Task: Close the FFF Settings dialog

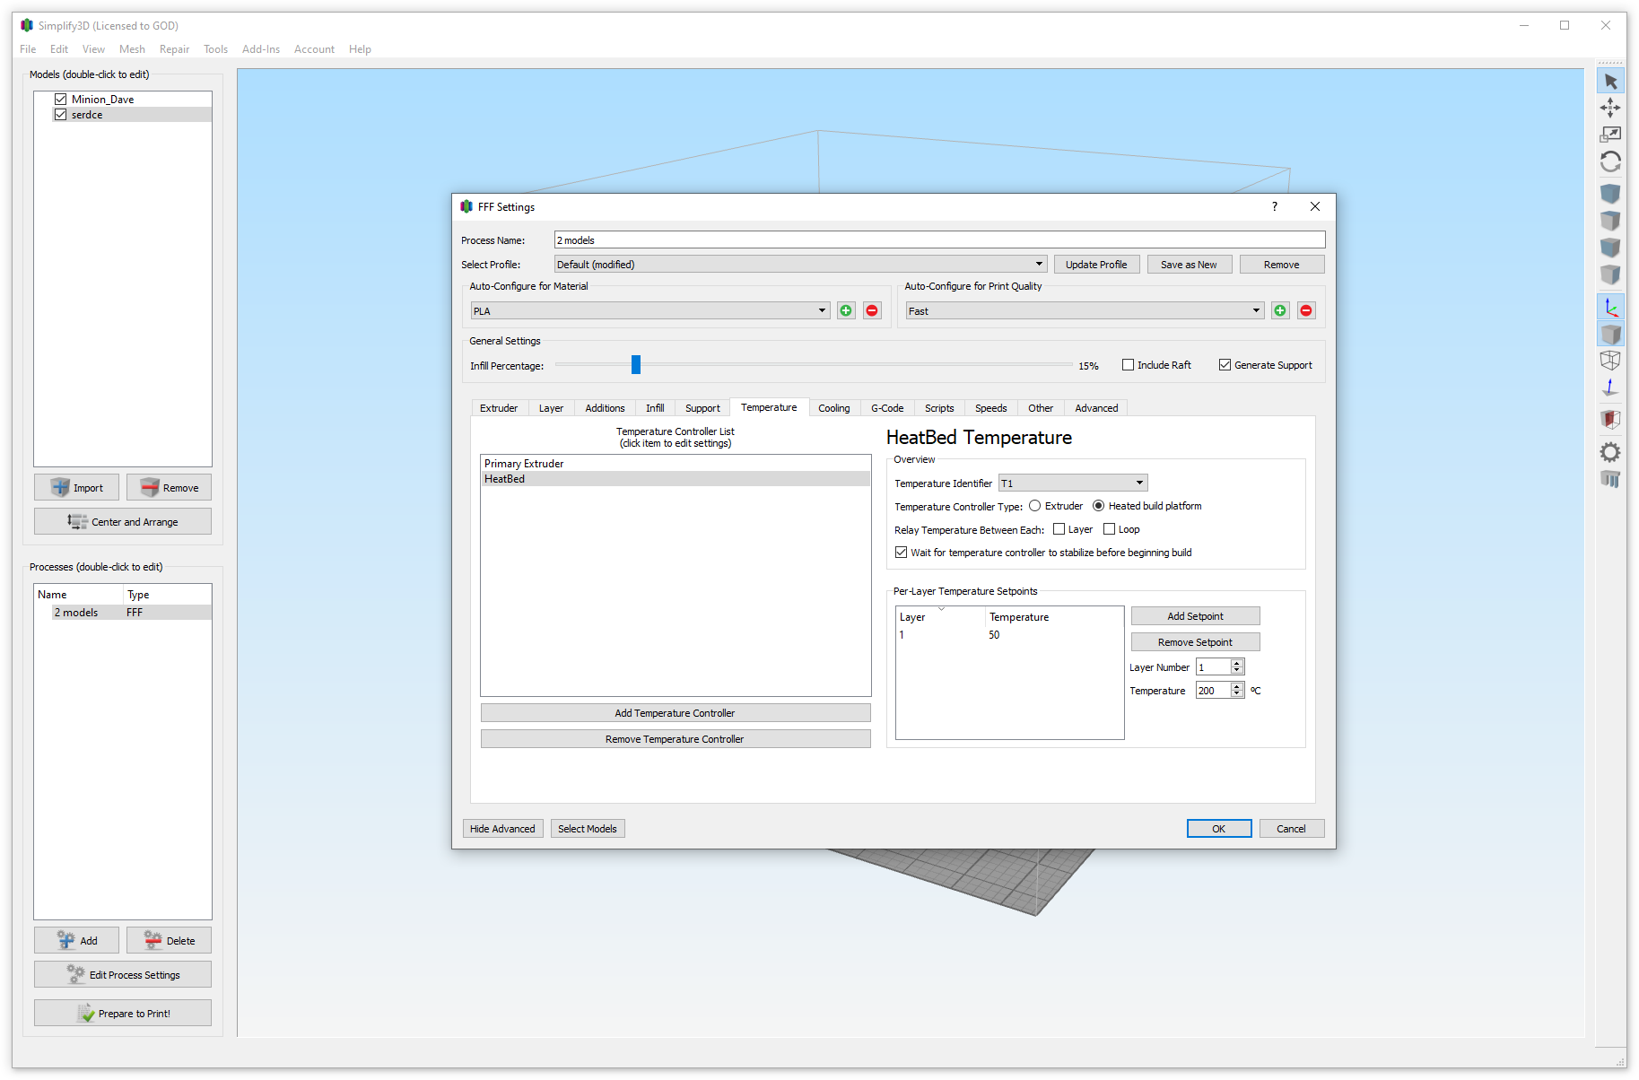Action: click(1315, 206)
